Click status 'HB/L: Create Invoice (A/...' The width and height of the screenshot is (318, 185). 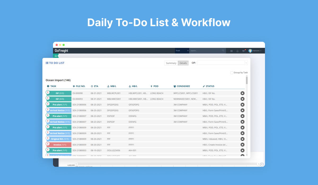(215, 145)
